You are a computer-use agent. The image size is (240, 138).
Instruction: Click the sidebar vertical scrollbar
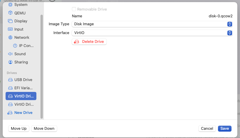[41, 67]
